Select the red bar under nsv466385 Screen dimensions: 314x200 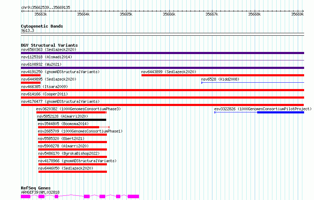tap(162, 90)
